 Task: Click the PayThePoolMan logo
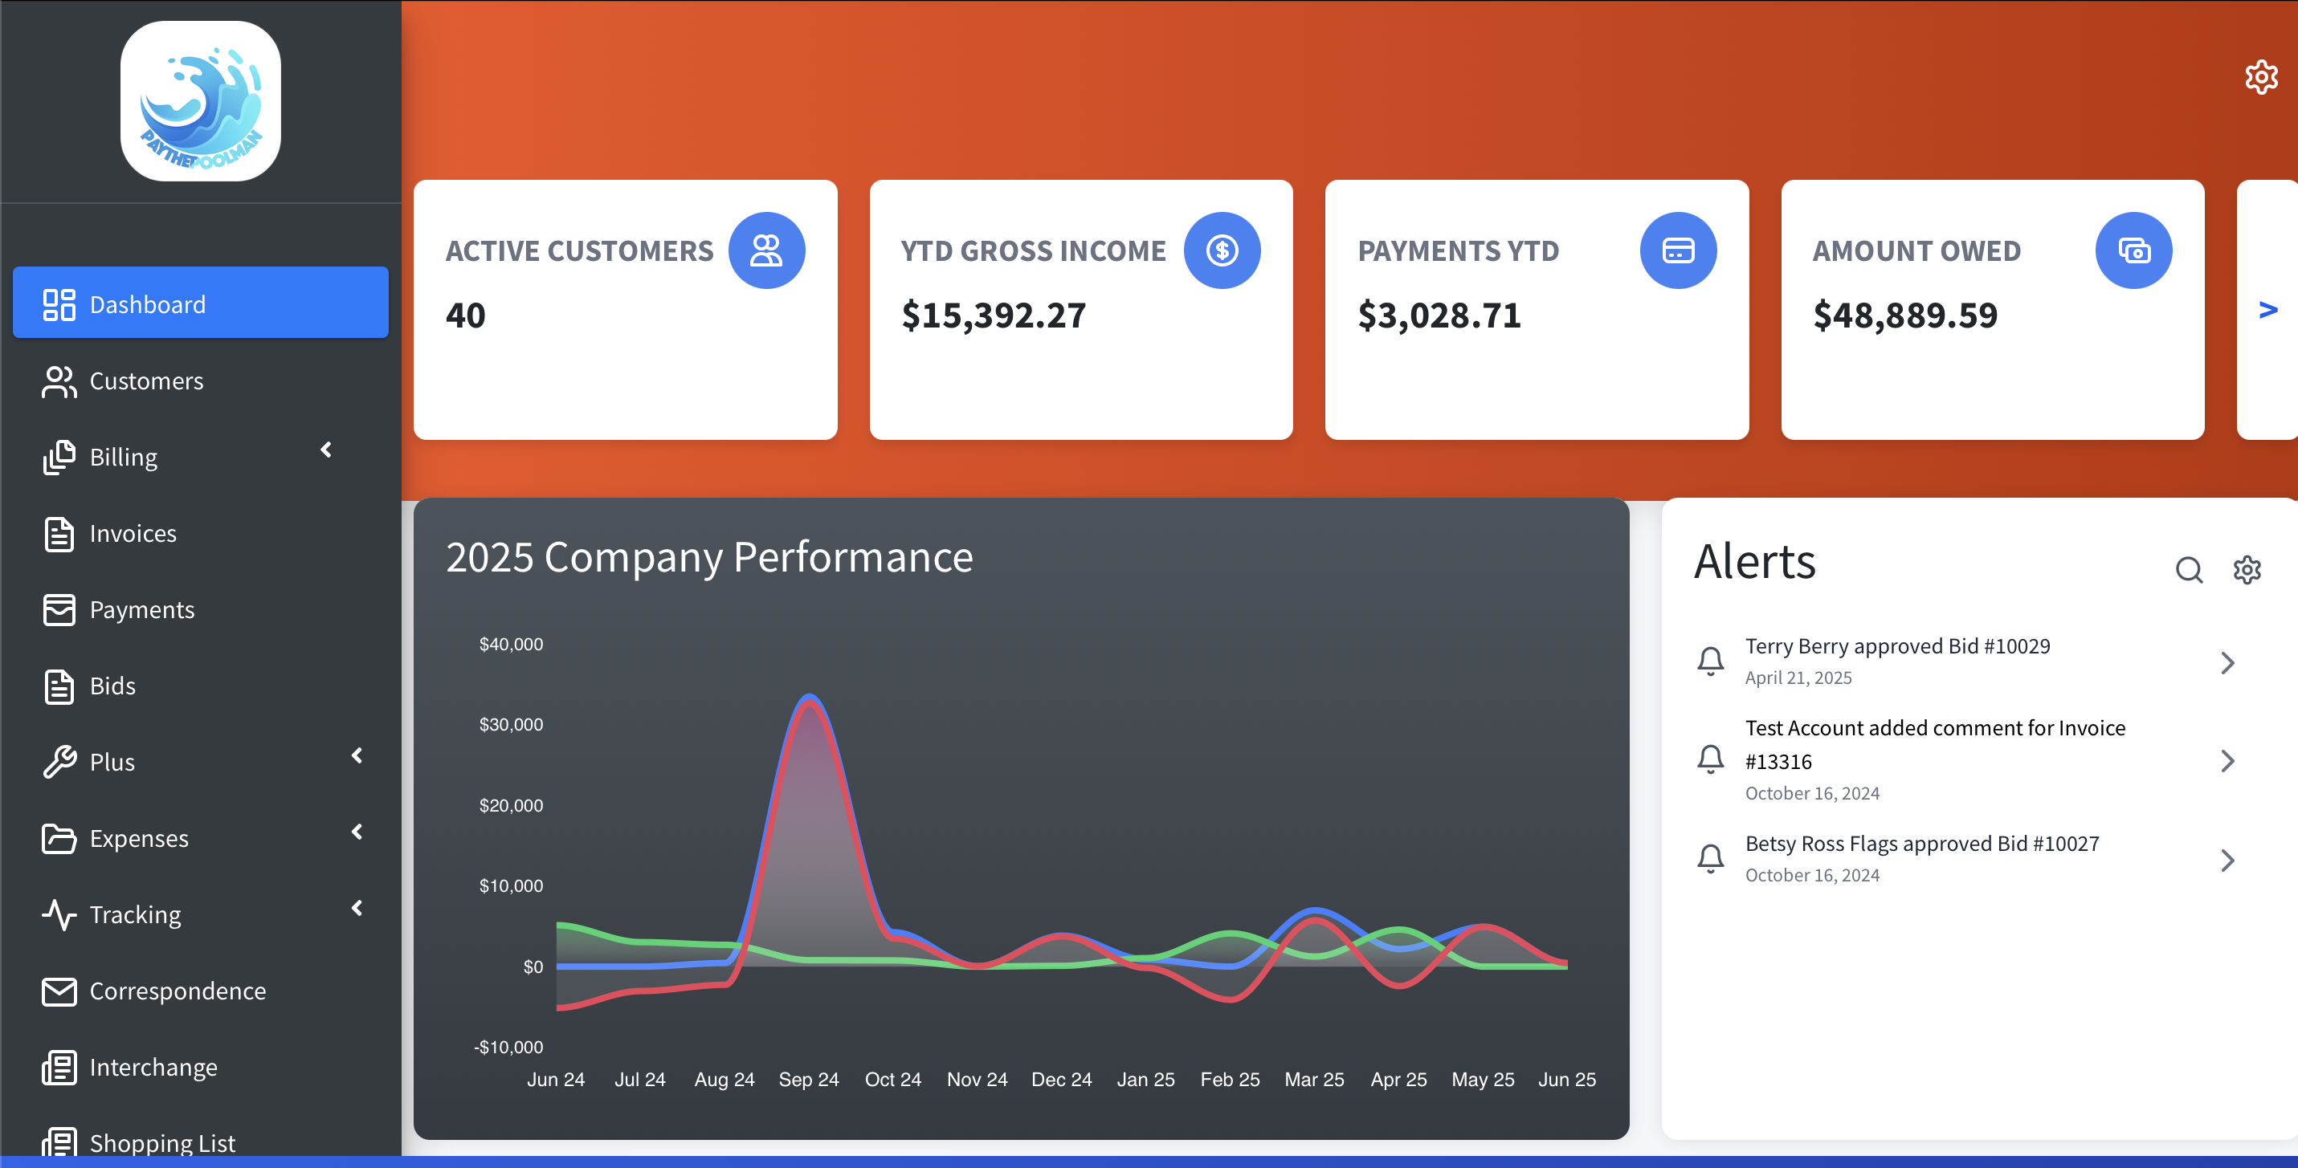[201, 102]
